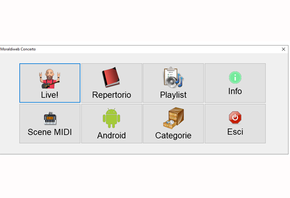This screenshot has height=198, width=290.
Task: Select the Playlist text label
Action: click(x=173, y=95)
